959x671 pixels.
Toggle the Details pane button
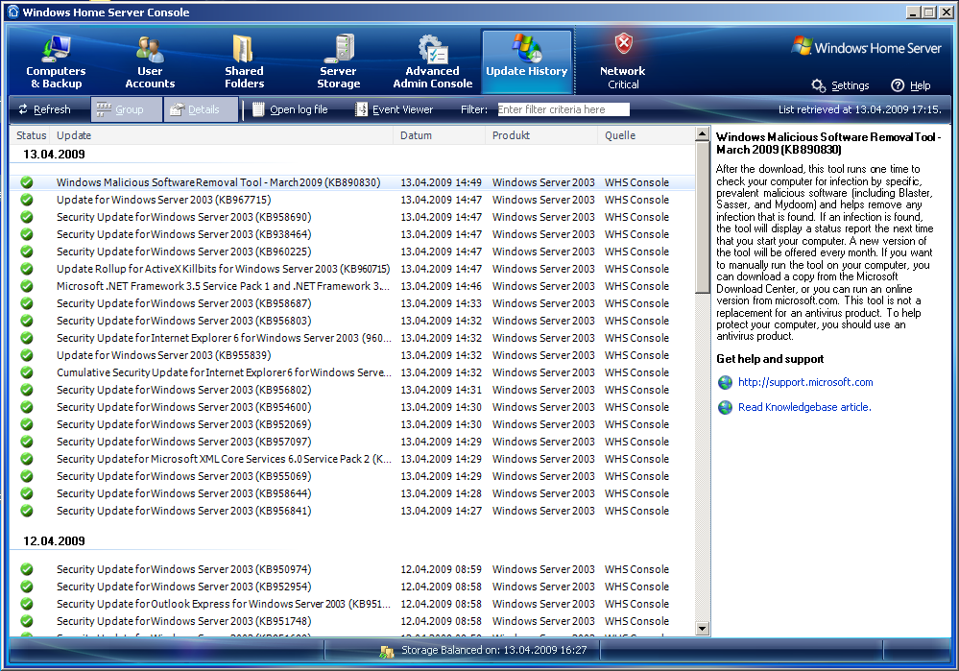(201, 109)
